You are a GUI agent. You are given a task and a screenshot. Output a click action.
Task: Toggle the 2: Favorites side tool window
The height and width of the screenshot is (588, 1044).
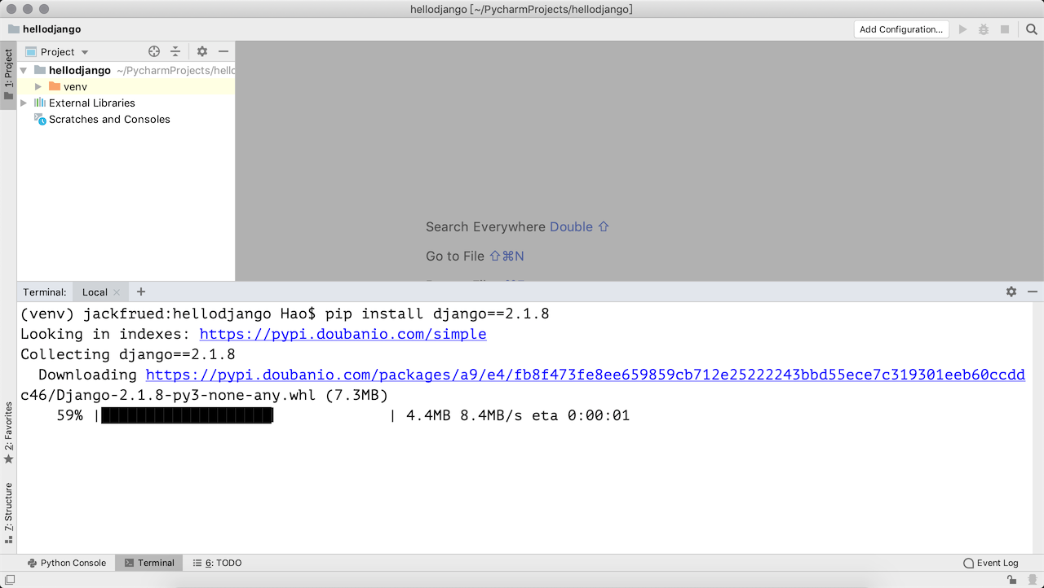(8, 432)
